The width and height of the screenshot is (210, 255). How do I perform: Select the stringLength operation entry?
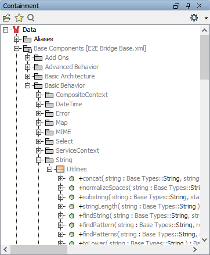(139, 206)
